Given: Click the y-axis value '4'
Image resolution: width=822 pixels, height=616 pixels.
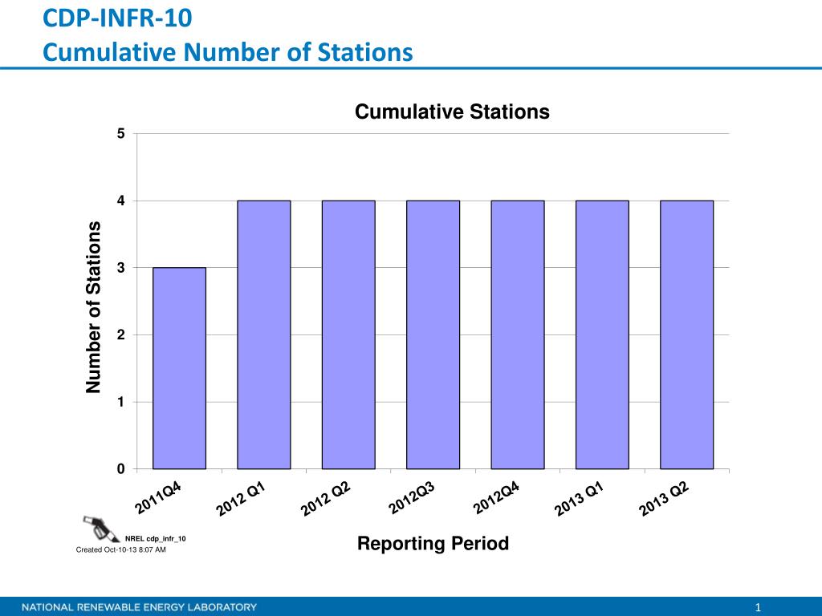Looking at the screenshot, I should [121, 201].
